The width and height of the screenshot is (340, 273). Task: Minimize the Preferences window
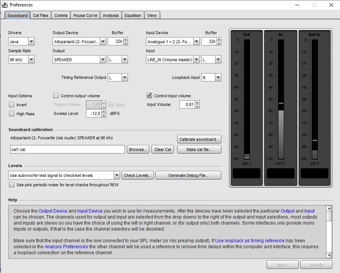coord(297,5)
